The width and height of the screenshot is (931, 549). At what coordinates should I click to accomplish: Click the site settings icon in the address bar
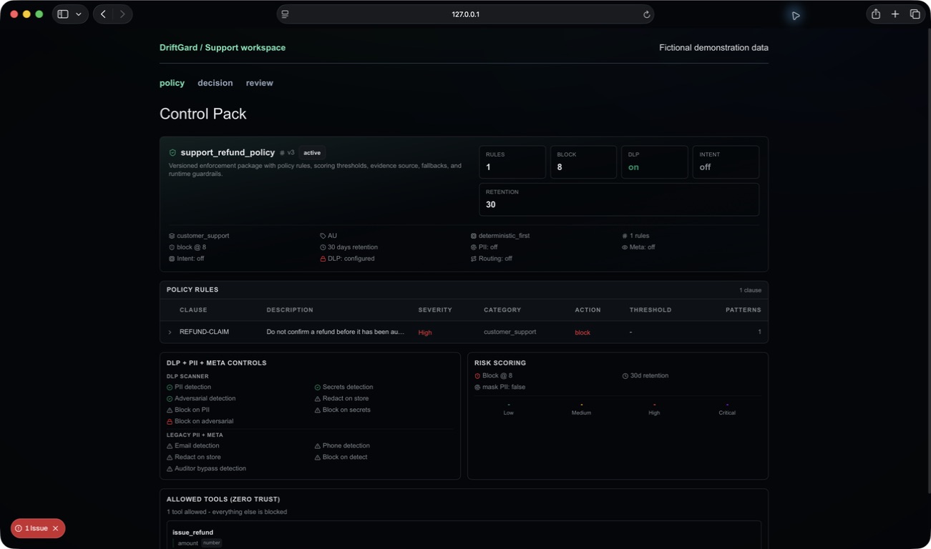[285, 14]
